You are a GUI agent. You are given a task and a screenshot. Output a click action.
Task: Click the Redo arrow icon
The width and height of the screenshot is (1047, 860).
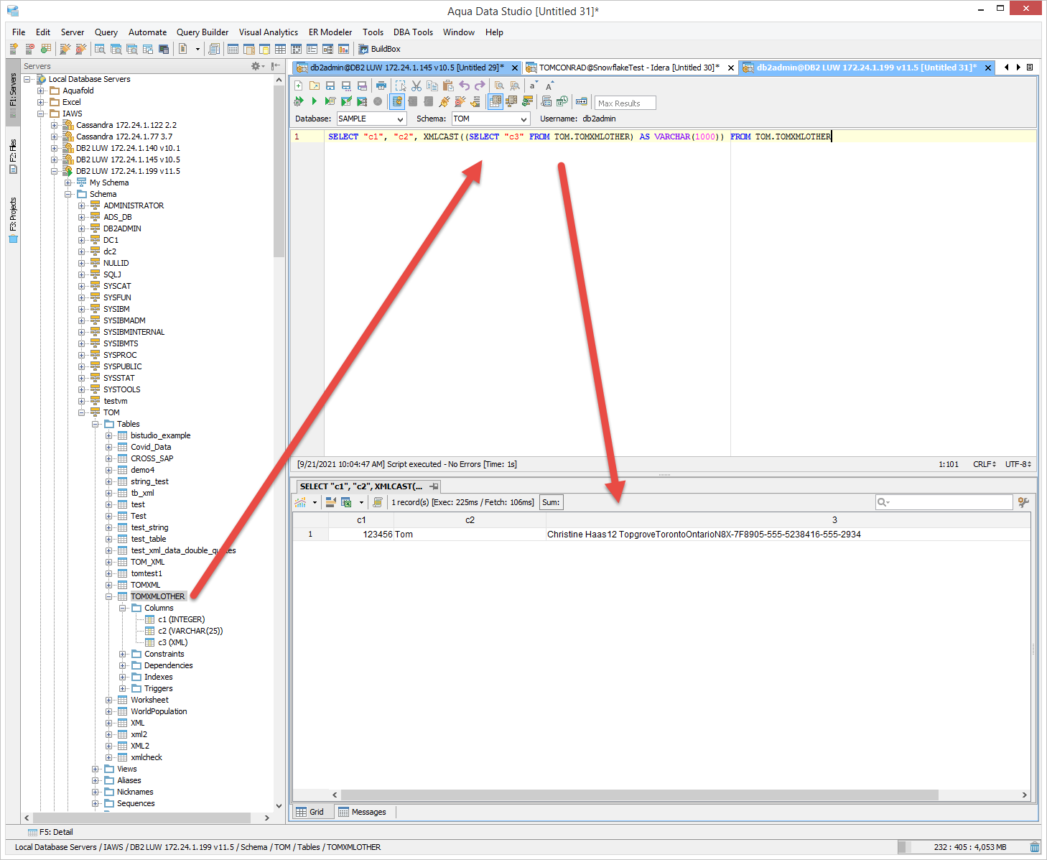click(480, 86)
